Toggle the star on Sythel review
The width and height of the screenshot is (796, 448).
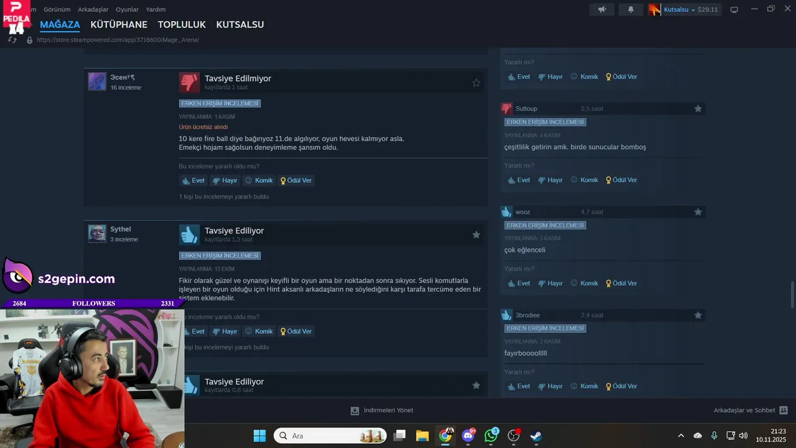pyautogui.click(x=476, y=235)
